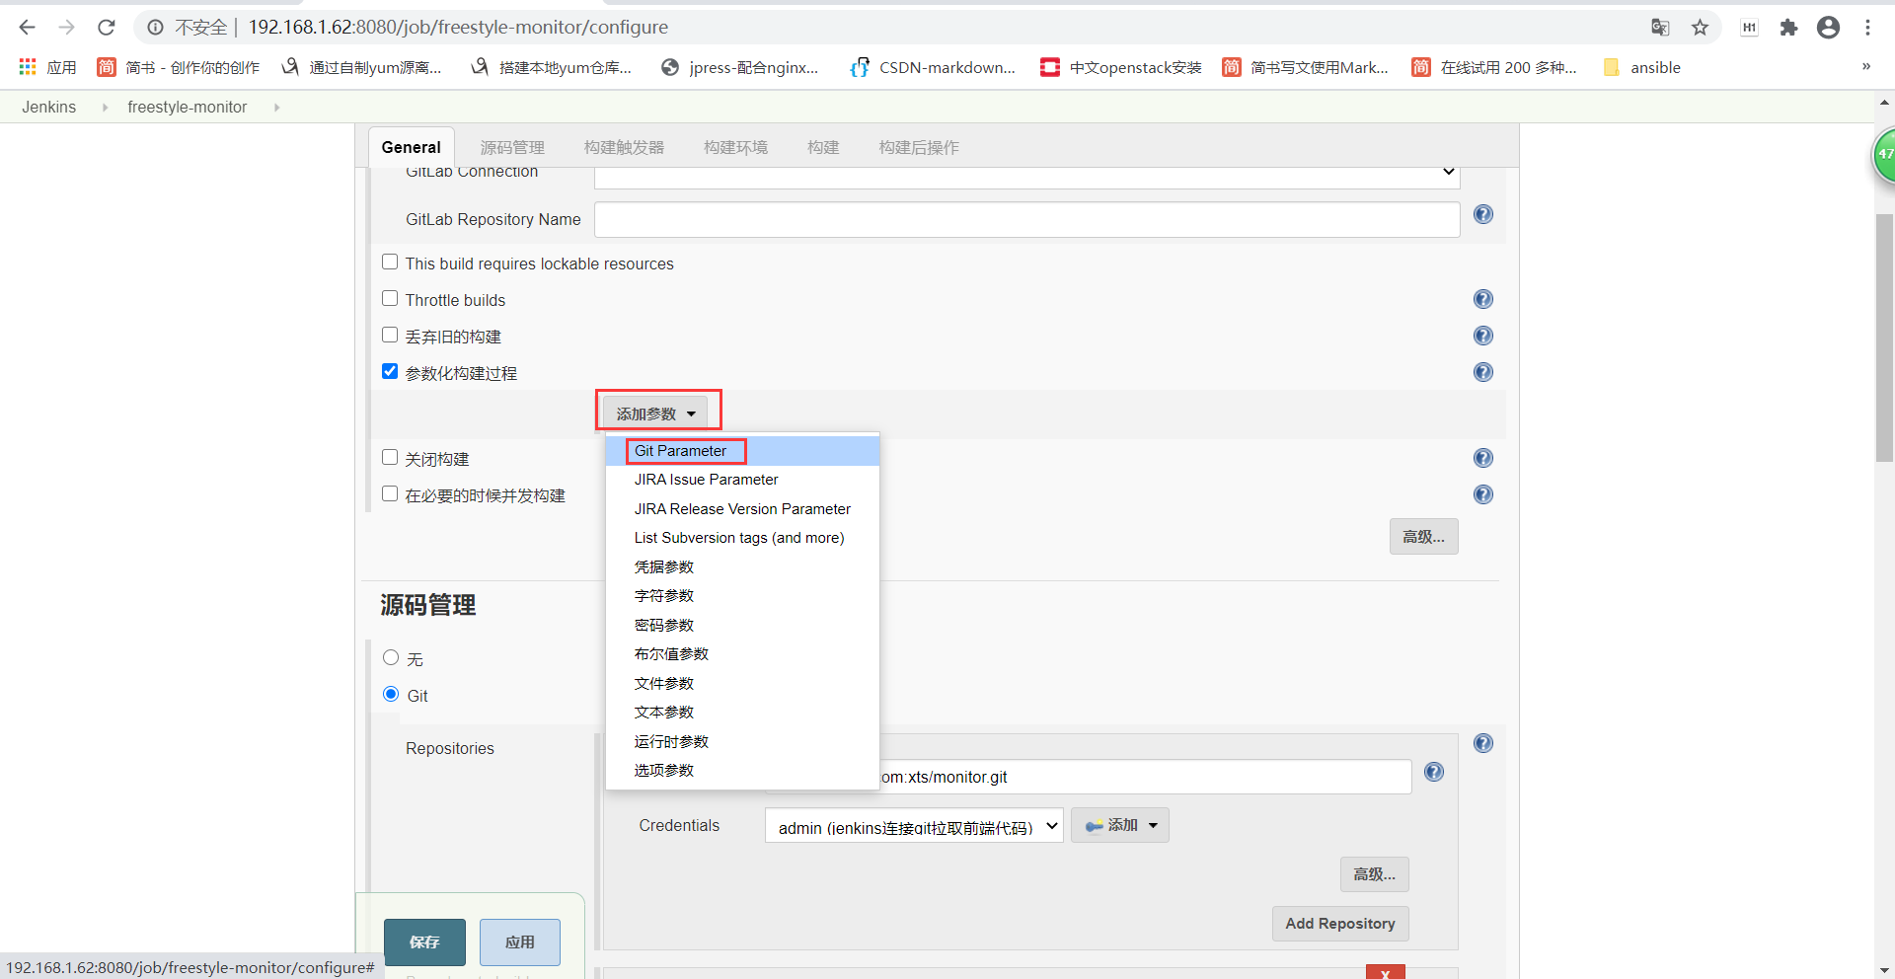Viewport: 1895px width, 979px height.
Task: Open help for GitLab Repository Name
Action: (1483, 214)
